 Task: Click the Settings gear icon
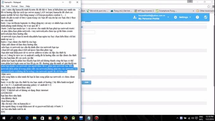pyautogui.click(x=175, y=17)
